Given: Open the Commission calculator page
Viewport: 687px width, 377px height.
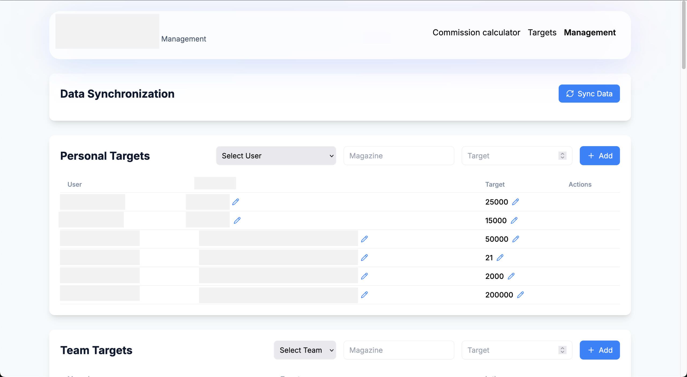Looking at the screenshot, I should click(476, 32).
